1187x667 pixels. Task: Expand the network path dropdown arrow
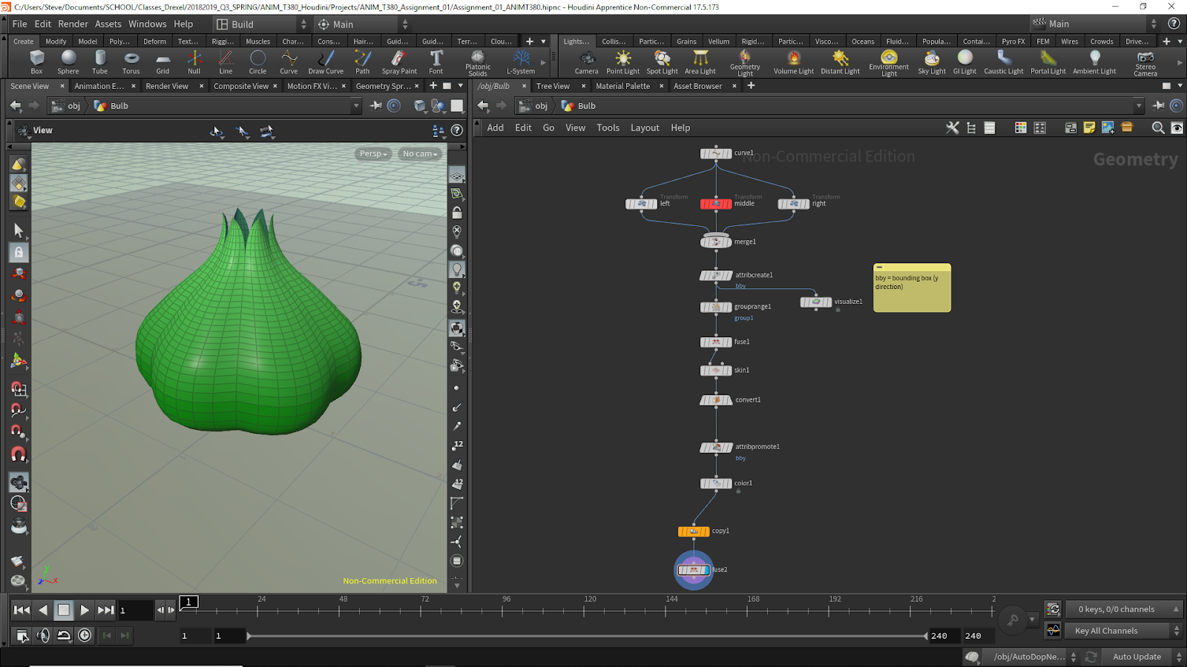[1138, 106]
